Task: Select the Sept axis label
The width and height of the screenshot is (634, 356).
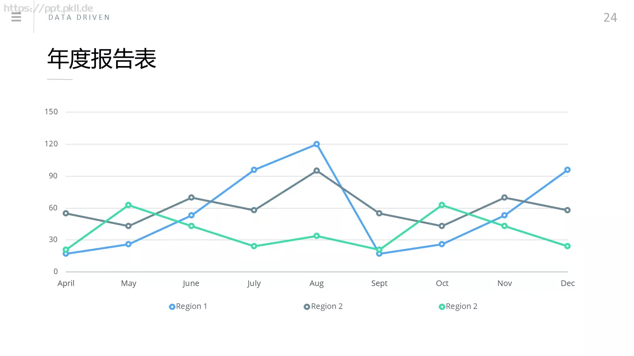Action: coord(379,283)
